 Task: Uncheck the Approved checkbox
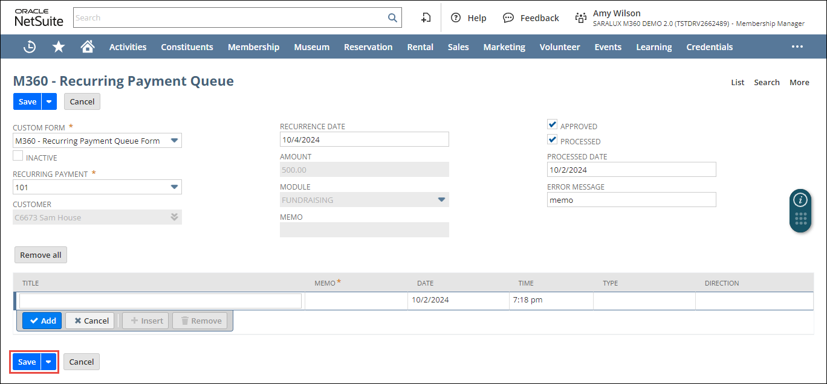pyautogui.click(x=552, y=125)
